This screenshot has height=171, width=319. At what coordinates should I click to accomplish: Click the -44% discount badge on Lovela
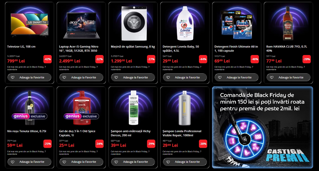(x=203, y=59)
